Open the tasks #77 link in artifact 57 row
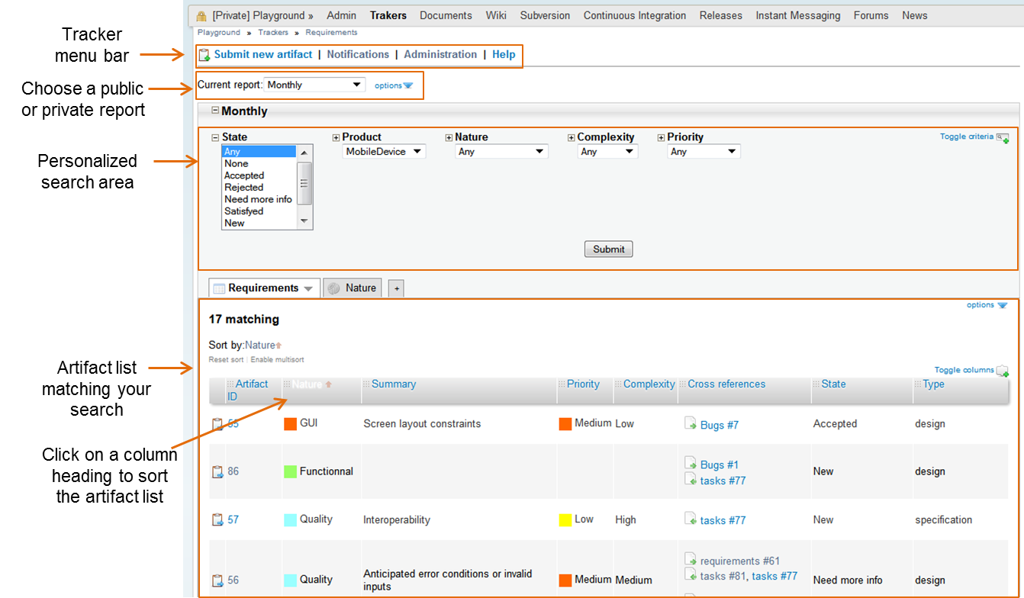1024x598 pixels. coord(723,520)
